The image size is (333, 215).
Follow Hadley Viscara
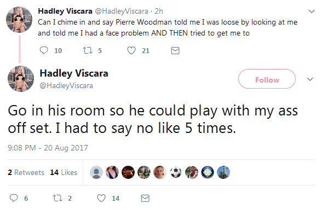click(x=267, y=79)
